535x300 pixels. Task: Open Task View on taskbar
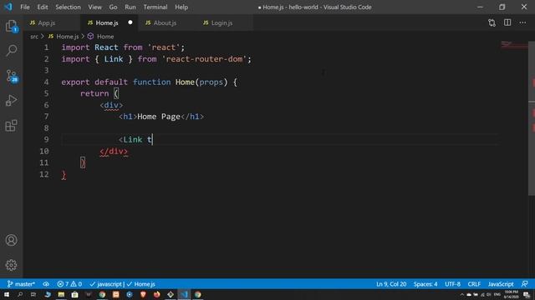coord(33,294)
